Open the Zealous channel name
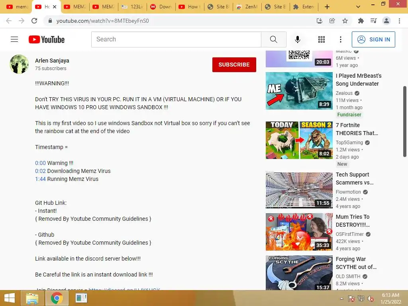The image size is (408, 306). coord(344,93)
